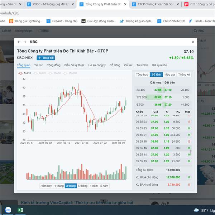Viewport: 215px width, 215px height.
Task: Open the Cổ đông tab
Action: tap(115, 65)
